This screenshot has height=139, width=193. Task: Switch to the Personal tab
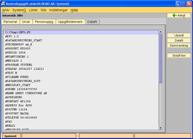10,22
